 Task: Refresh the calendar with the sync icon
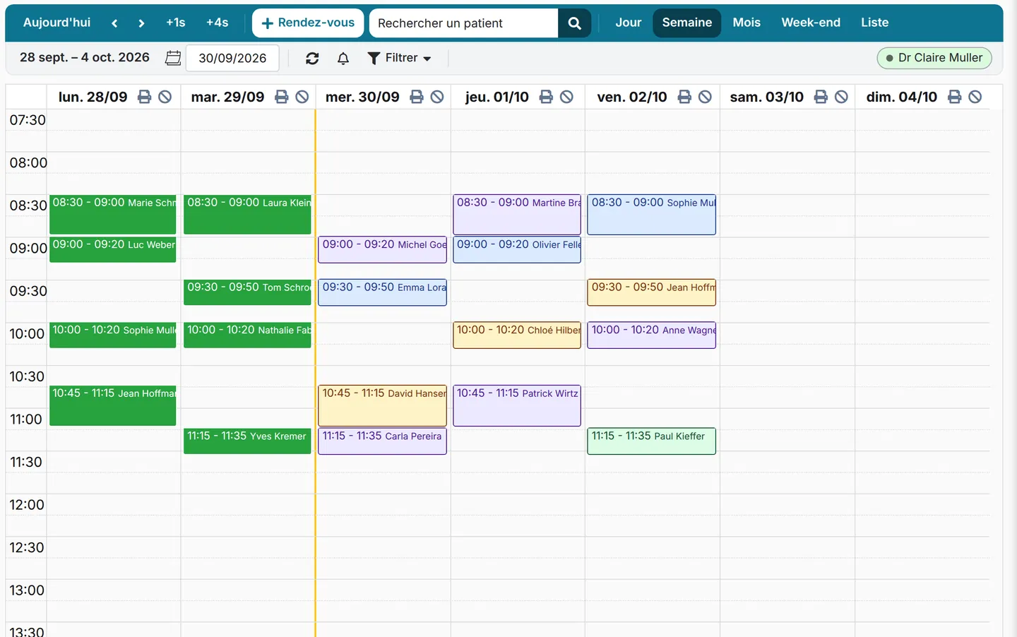coord(312,59)
